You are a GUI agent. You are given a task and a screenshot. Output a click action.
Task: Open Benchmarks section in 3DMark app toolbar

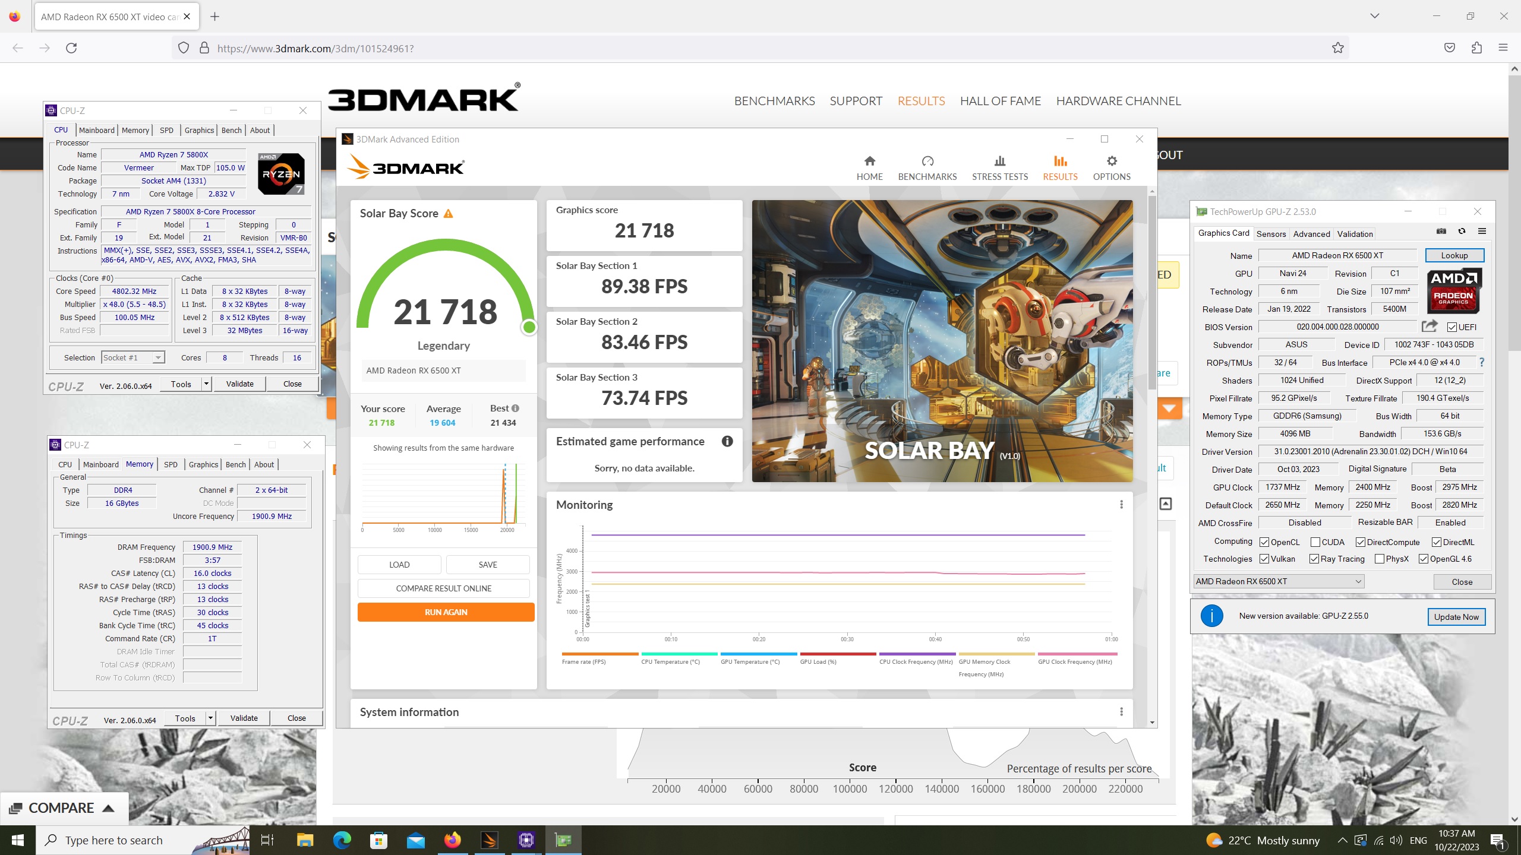coord(927,168)
